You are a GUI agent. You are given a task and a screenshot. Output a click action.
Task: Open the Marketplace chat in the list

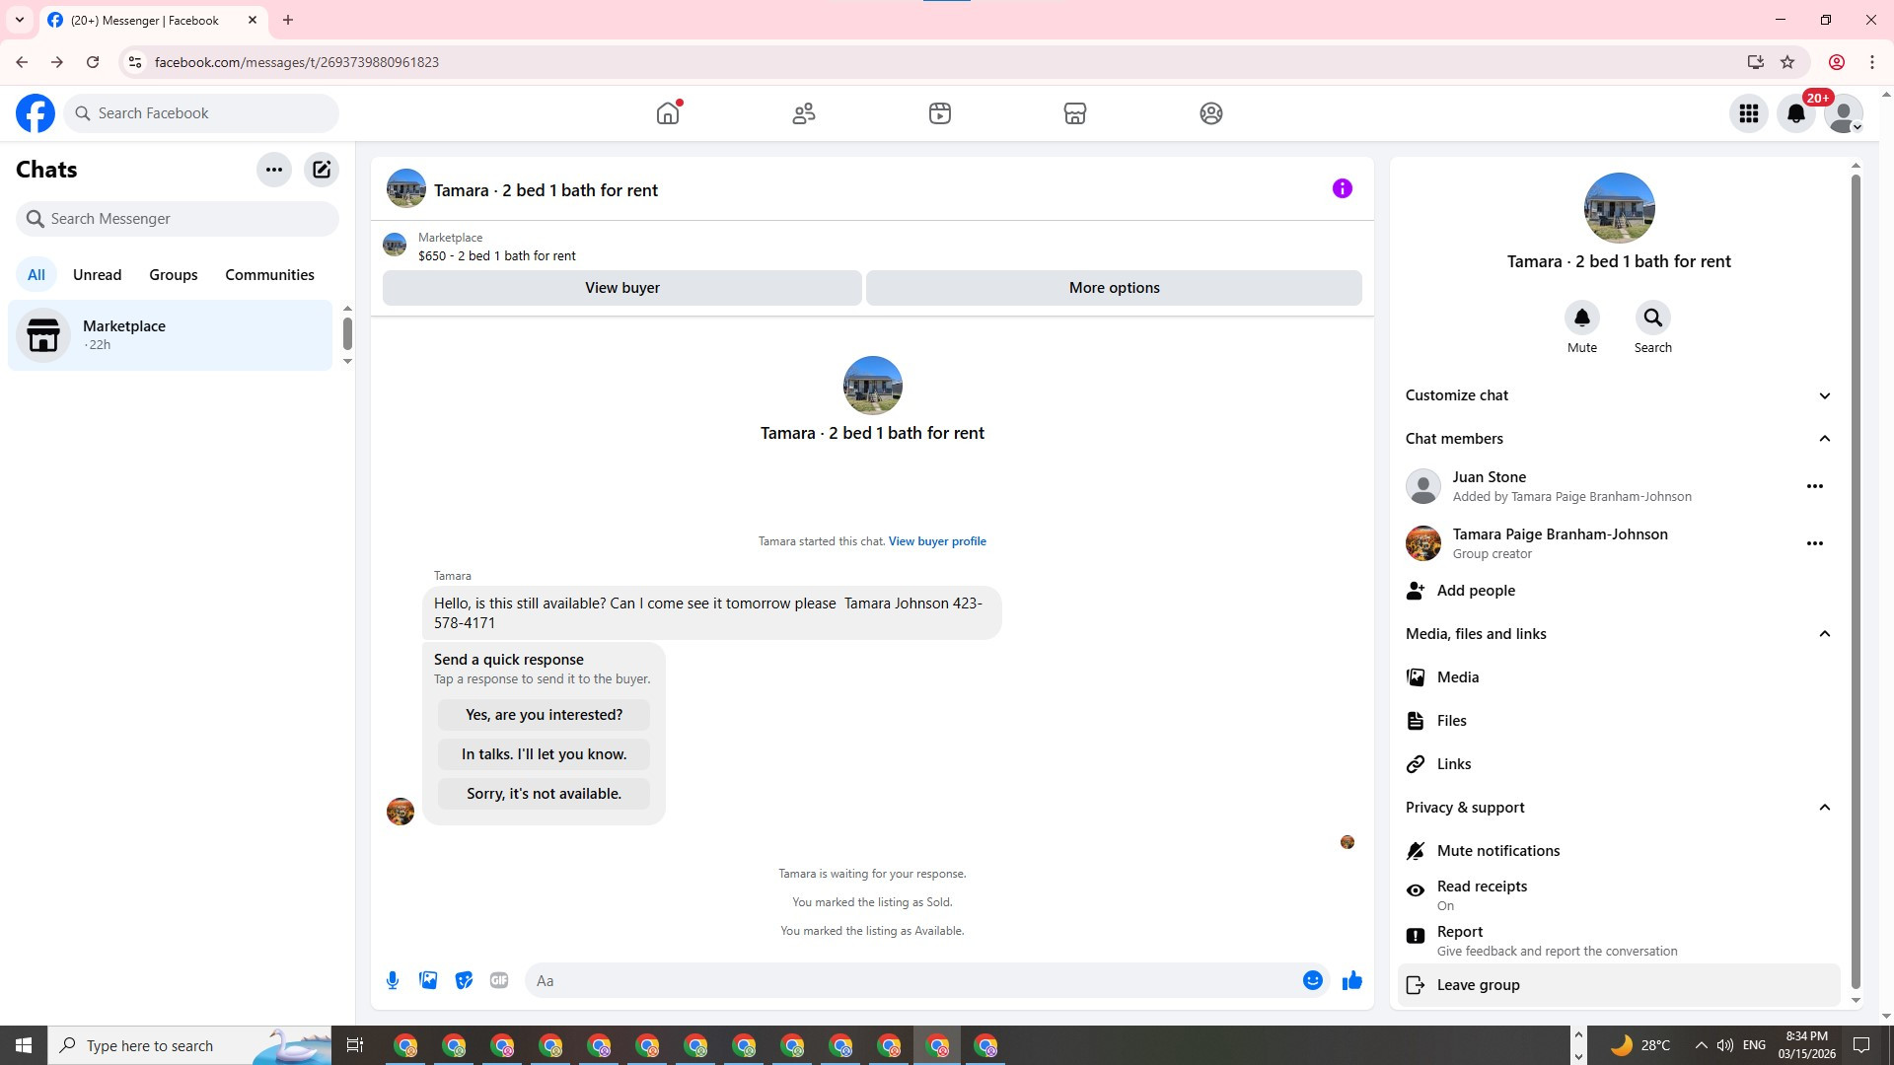[171, 335]
